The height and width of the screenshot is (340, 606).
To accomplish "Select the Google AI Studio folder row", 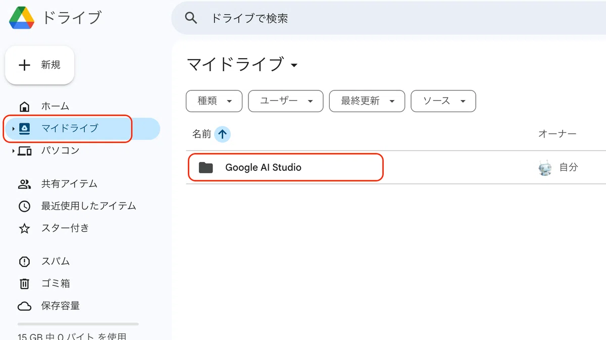I will point(396,168).
